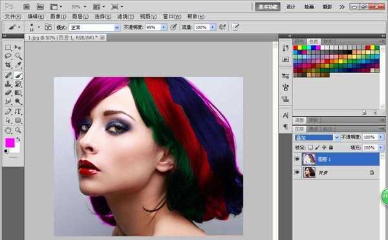Click the 设计 workspace button
This screenshot has width=388, height=240.
coord(291,7)
